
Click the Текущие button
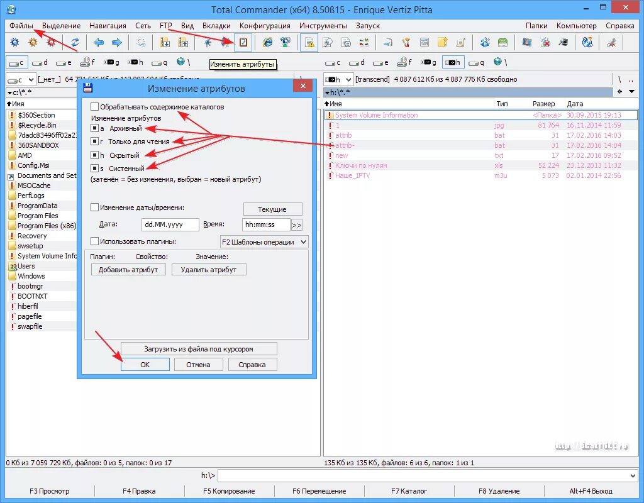click(x=273, y=209)
